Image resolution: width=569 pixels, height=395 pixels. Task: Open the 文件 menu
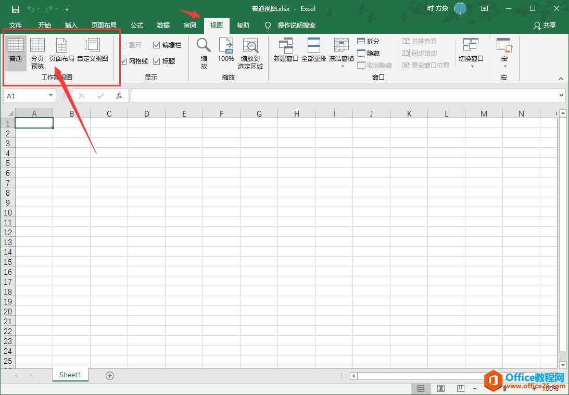click(x=16, y=24)
